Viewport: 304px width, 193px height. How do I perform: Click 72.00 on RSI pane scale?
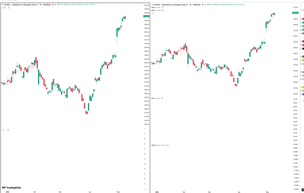[295, 99]
